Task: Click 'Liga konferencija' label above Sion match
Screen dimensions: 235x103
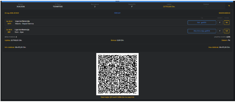Action: tap(22, 30)
